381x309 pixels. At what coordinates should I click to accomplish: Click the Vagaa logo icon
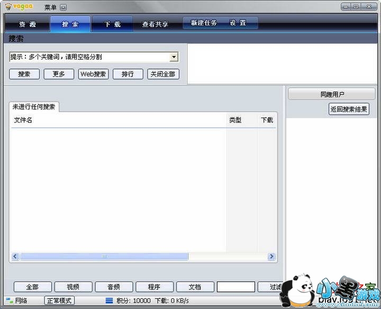point(8,6)
